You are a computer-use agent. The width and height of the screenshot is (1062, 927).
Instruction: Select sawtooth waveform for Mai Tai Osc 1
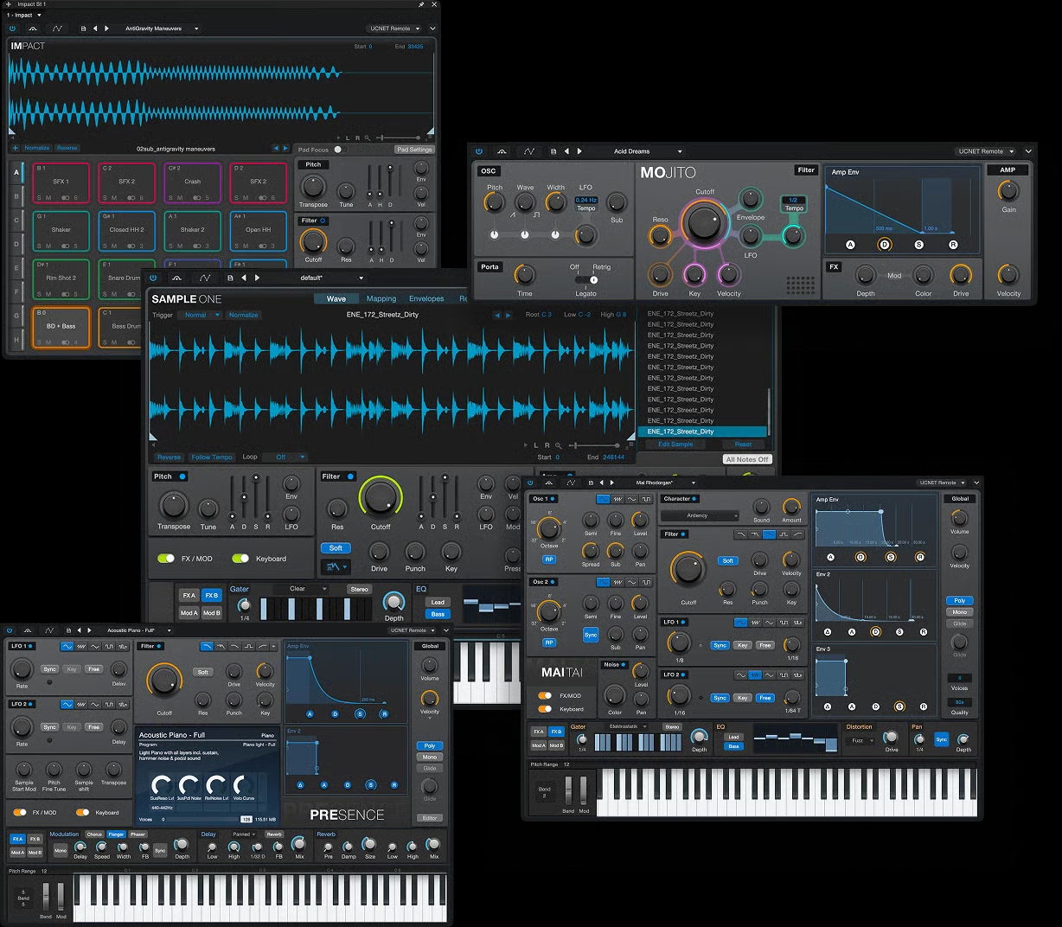(617, 499)
